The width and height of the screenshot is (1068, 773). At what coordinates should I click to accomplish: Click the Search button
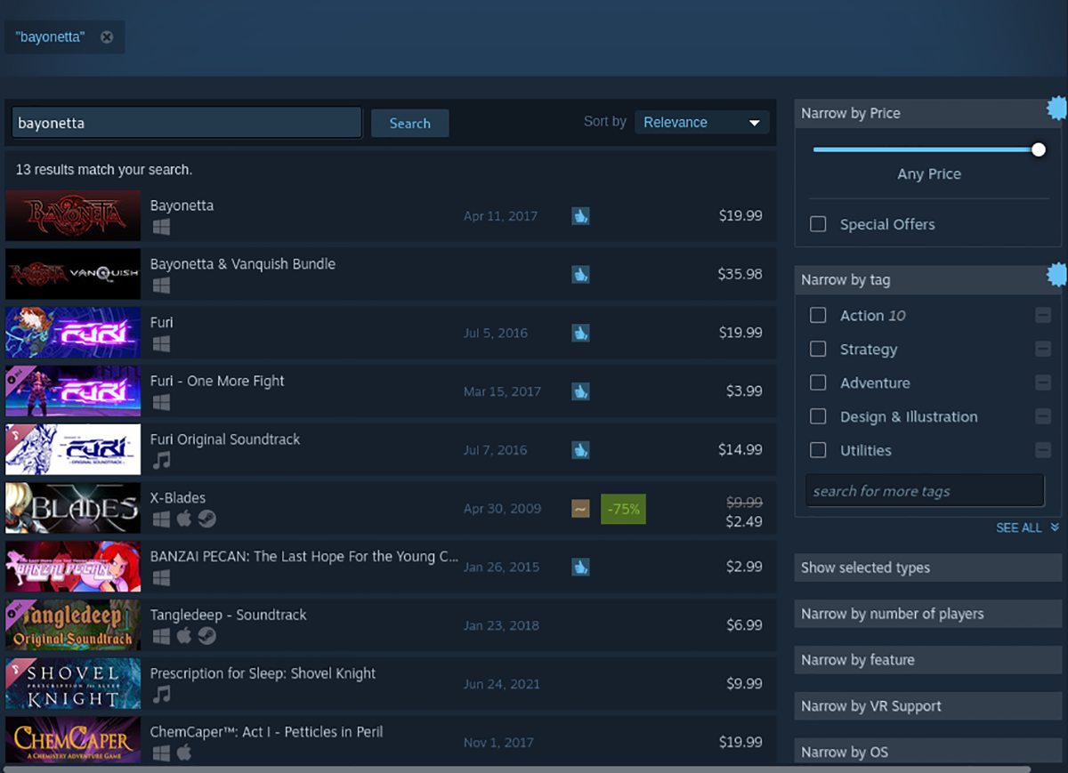[409, 124]
